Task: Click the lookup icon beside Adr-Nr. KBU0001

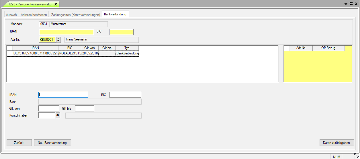Action: tap(59, 40)
